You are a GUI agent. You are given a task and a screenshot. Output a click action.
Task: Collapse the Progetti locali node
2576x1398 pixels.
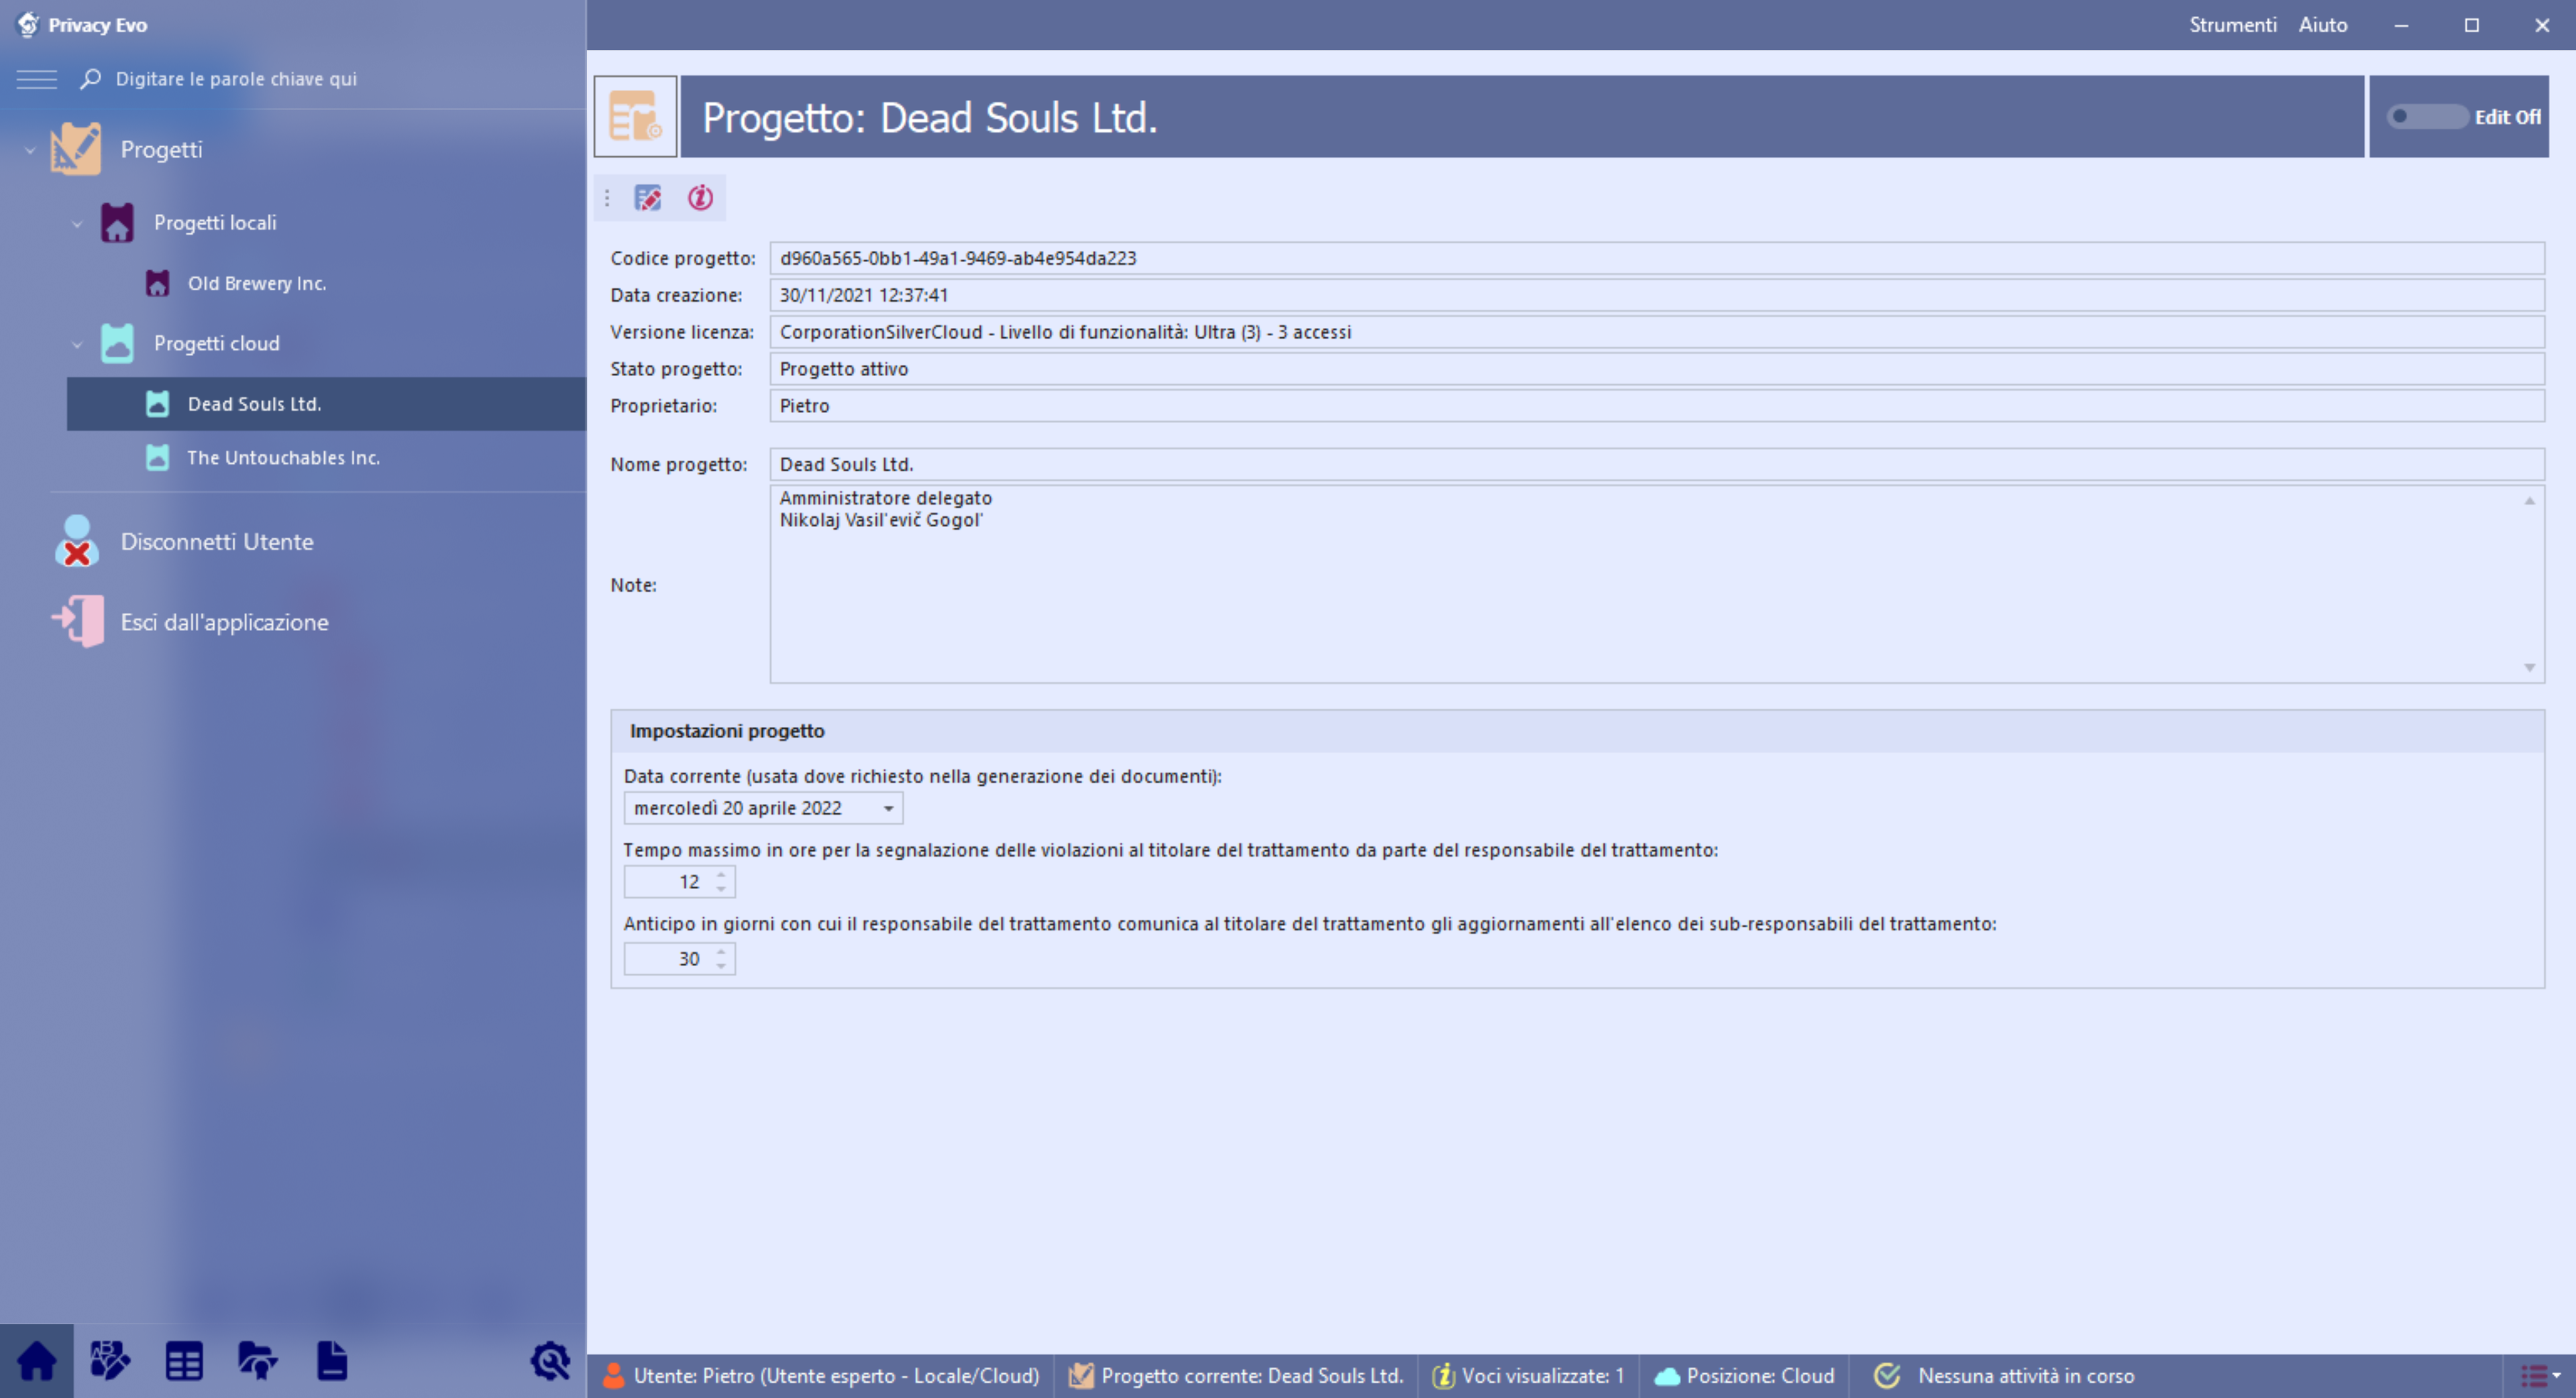click(77, 224)
